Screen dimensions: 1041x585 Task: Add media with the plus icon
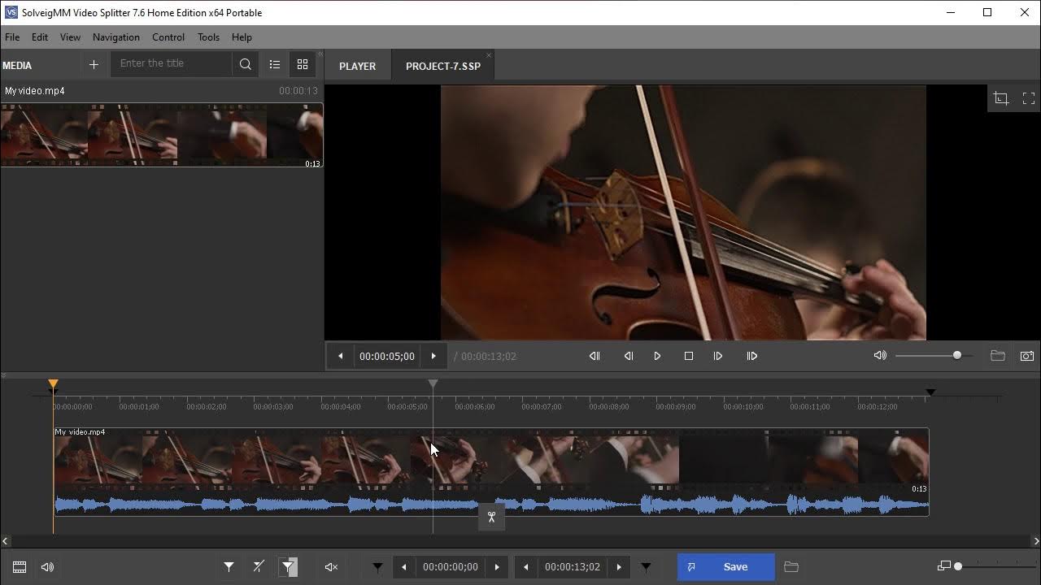pyautogui.click(x=94, y=64)
